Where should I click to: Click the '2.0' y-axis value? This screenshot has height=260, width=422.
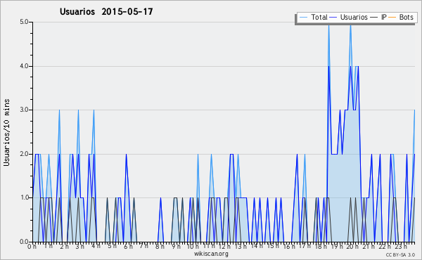[x=24, y=154]
